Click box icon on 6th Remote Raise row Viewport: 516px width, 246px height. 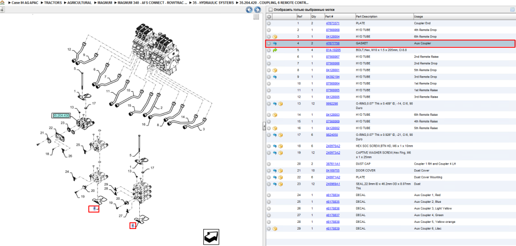(x=275, y=115)
